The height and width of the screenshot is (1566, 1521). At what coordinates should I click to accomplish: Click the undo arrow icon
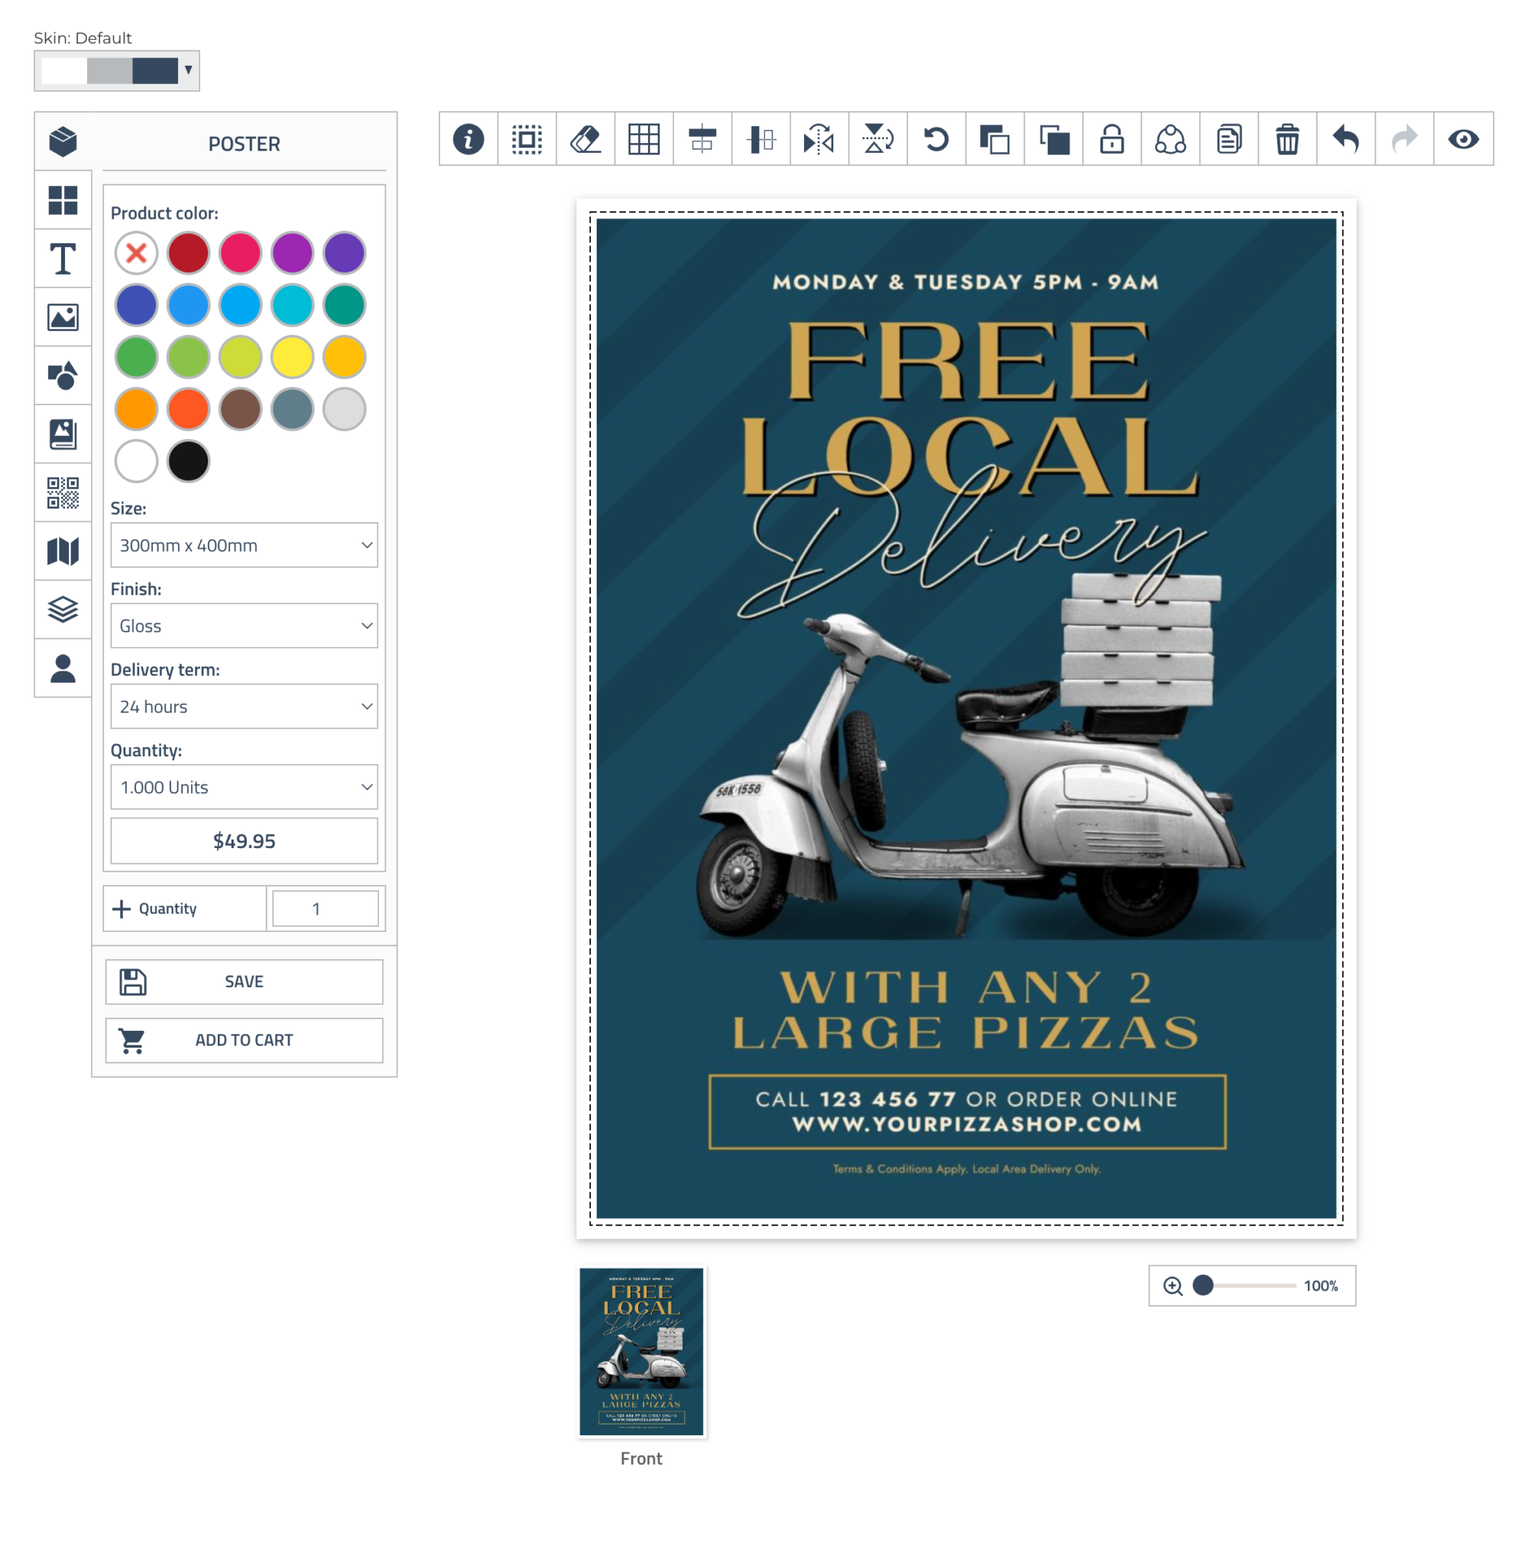click(x=1345, y=139)
